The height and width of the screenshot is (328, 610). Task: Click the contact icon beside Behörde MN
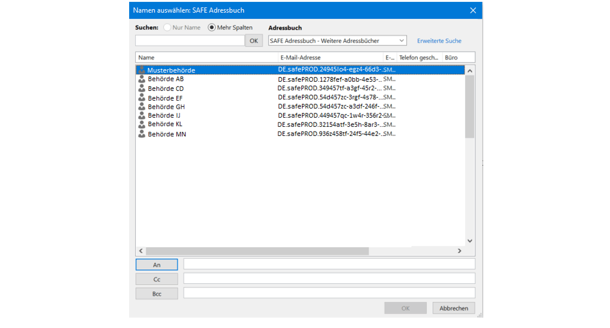[142, 134]
